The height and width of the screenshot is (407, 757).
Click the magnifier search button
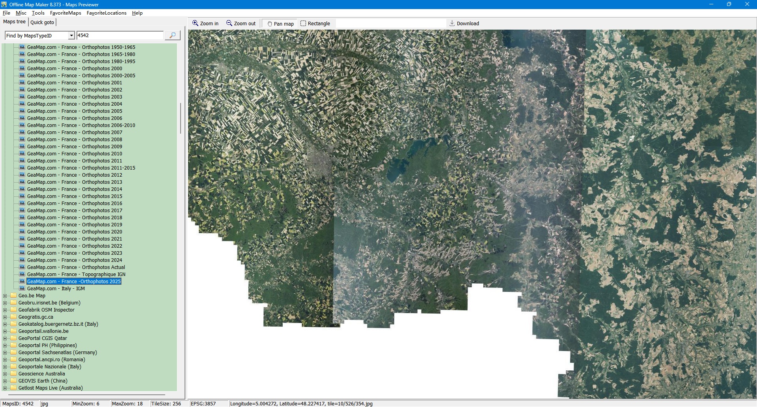coord(172,35)
